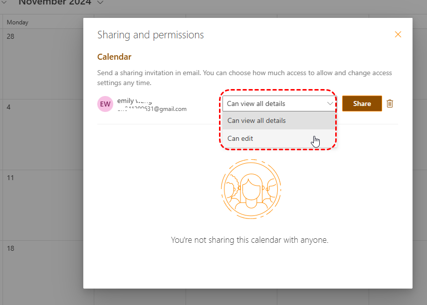Click the 'Sharing and permissions' dialog title
Image resolution: width=427 pixels, height=305 pixels.
coord(150,35)
